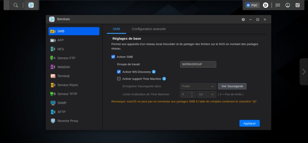The image size is (308, 143).
Task: Open the resource monitor gauge icon
Action: click(288, 5)
